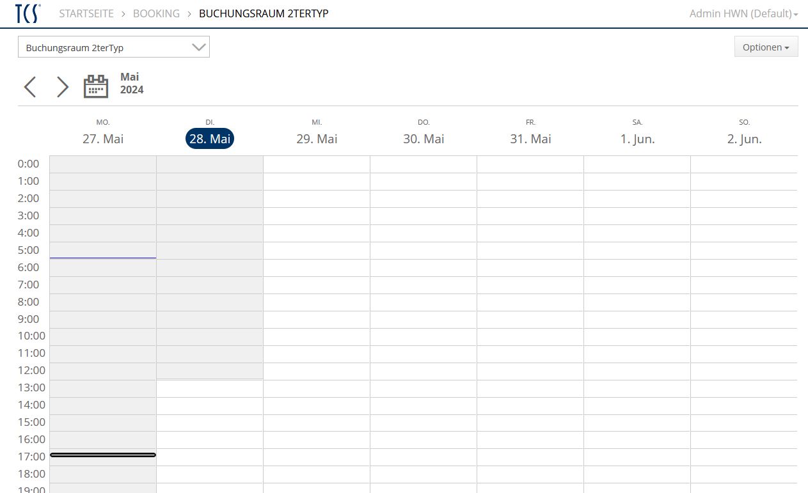Select the 31. Mai day header
The image size is (808, 493).
(530, 139)
